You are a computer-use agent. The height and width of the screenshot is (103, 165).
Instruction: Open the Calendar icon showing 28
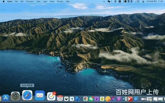[60, 98]
